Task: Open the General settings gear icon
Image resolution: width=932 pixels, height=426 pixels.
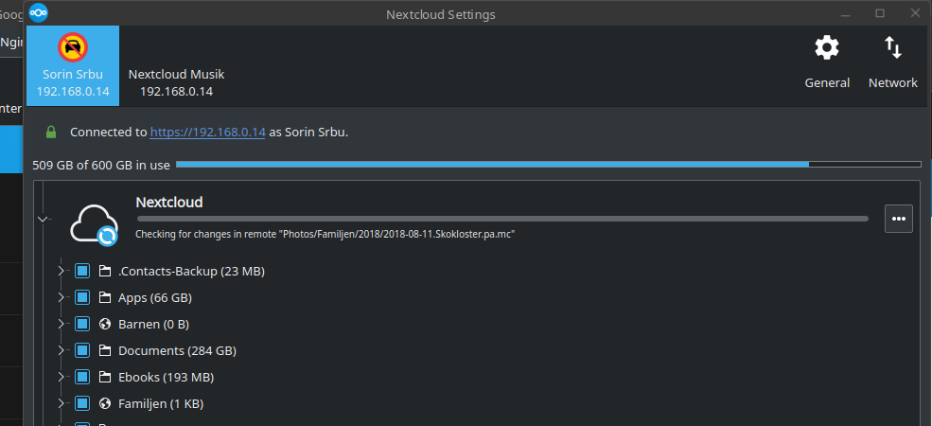Action: (827, 47)
